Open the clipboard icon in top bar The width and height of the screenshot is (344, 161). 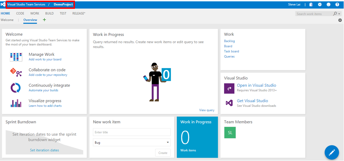(311, 5)
